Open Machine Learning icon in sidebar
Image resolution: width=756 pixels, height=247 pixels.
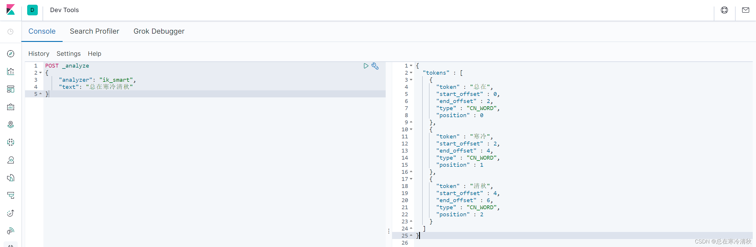[11, 142]
